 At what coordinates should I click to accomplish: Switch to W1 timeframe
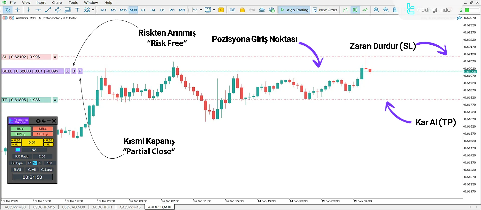coord(172,10)
